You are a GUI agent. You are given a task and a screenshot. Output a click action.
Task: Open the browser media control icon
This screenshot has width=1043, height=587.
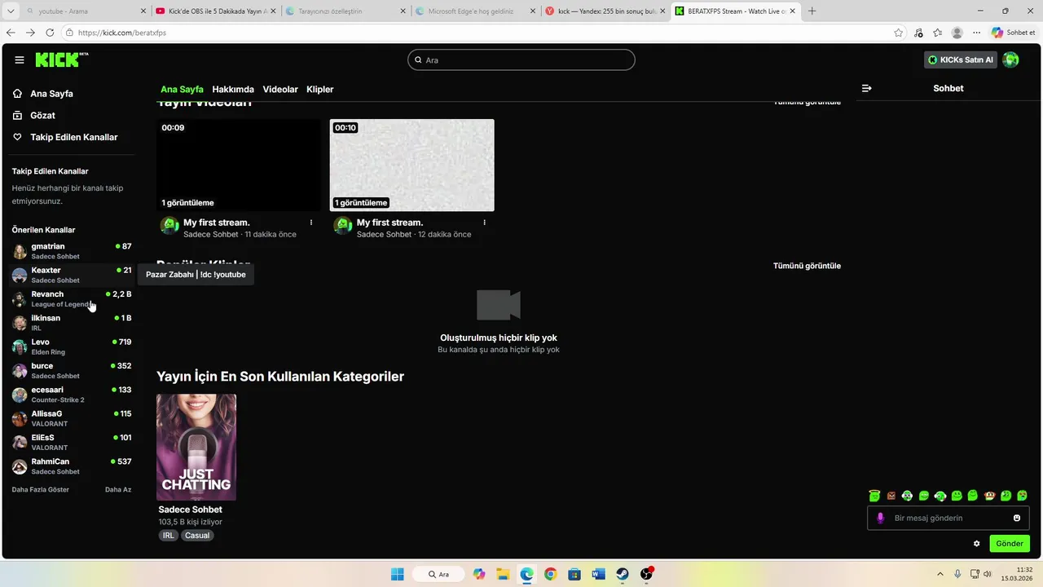click(918, 33)
